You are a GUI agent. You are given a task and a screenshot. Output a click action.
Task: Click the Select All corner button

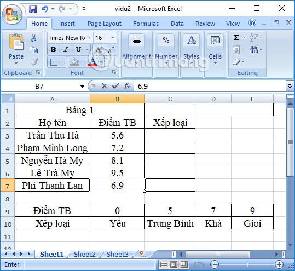(8, 99)
